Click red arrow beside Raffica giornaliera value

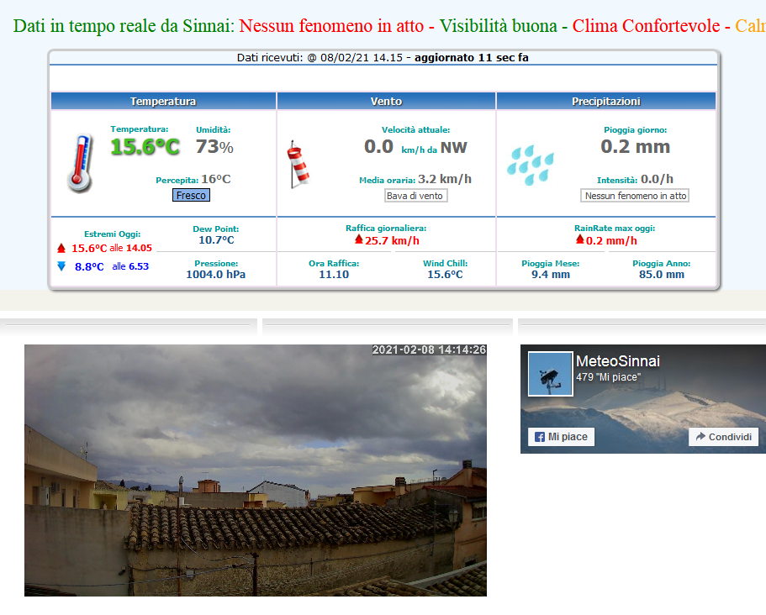359,239
